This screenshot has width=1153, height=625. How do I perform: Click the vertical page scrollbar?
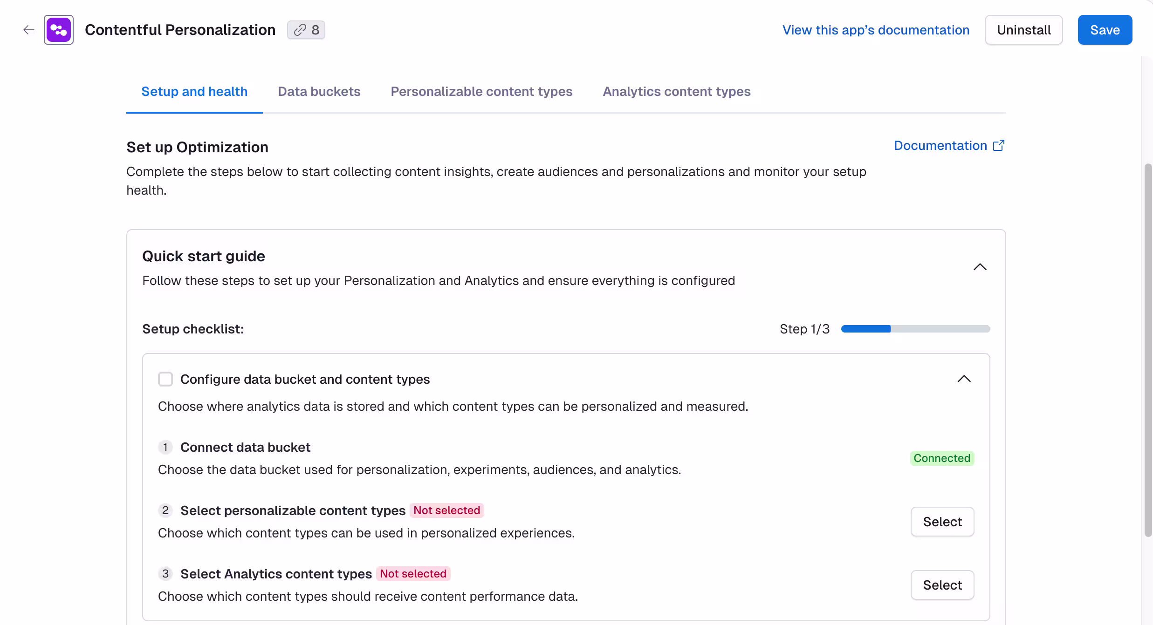(1148, 350)
